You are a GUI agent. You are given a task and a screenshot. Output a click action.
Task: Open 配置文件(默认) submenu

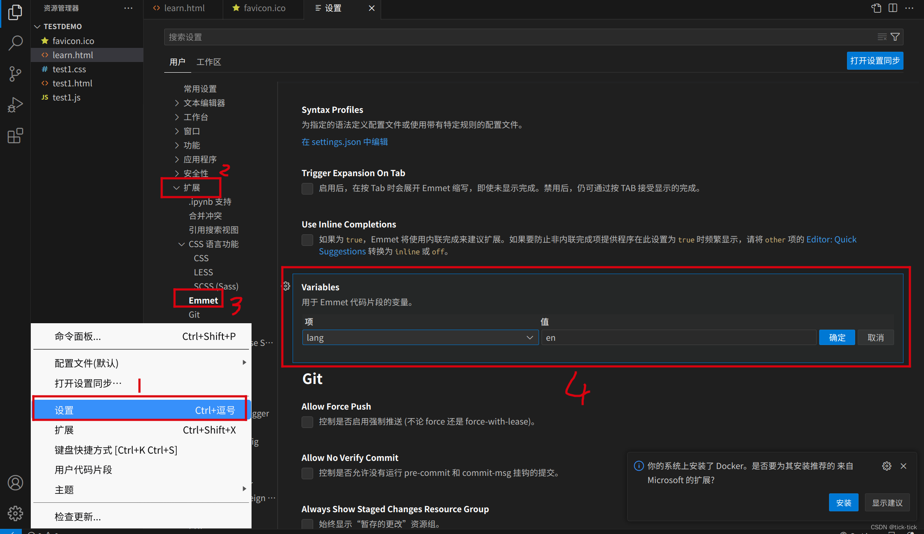[x=141, y=363]
